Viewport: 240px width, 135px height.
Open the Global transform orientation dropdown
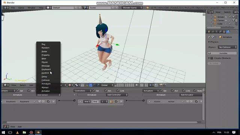tap(107, 85)
